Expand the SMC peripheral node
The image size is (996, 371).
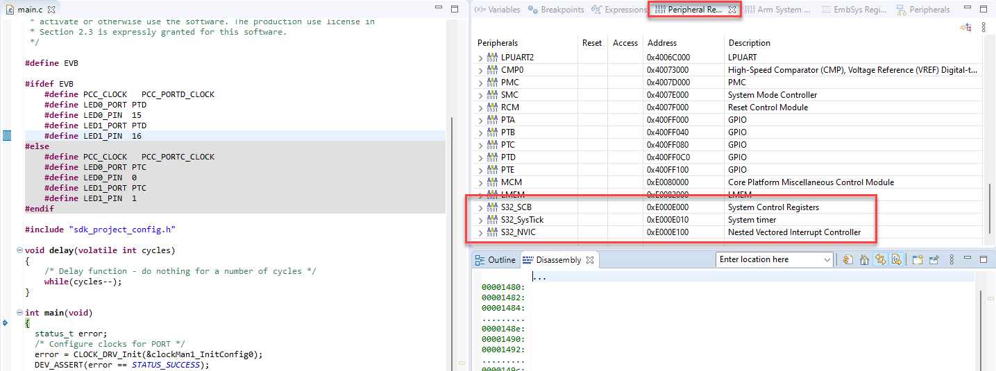pyautogui.click(x=480, y=95)
